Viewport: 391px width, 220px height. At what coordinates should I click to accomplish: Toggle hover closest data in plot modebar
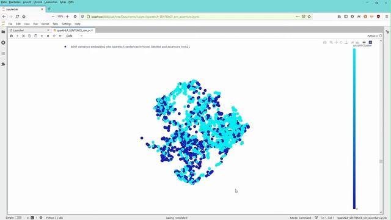click(x=364, y=42)
